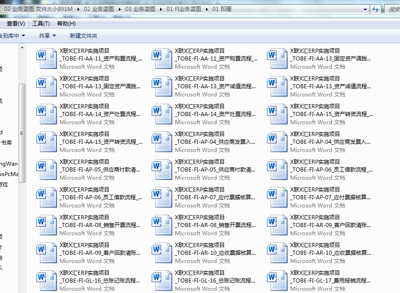Viewport: 400px width, 293px height.
Task: Pick the first AR-08 销售开票流程 Word icon
Action: [47, 225]
